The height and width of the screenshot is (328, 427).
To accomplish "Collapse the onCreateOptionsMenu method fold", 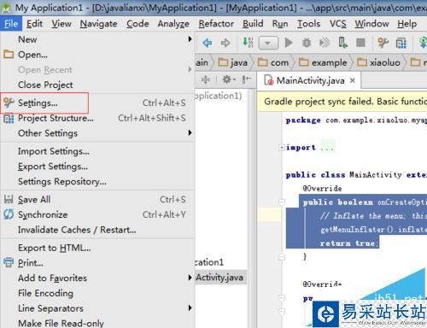I will [x=282, y=202].
